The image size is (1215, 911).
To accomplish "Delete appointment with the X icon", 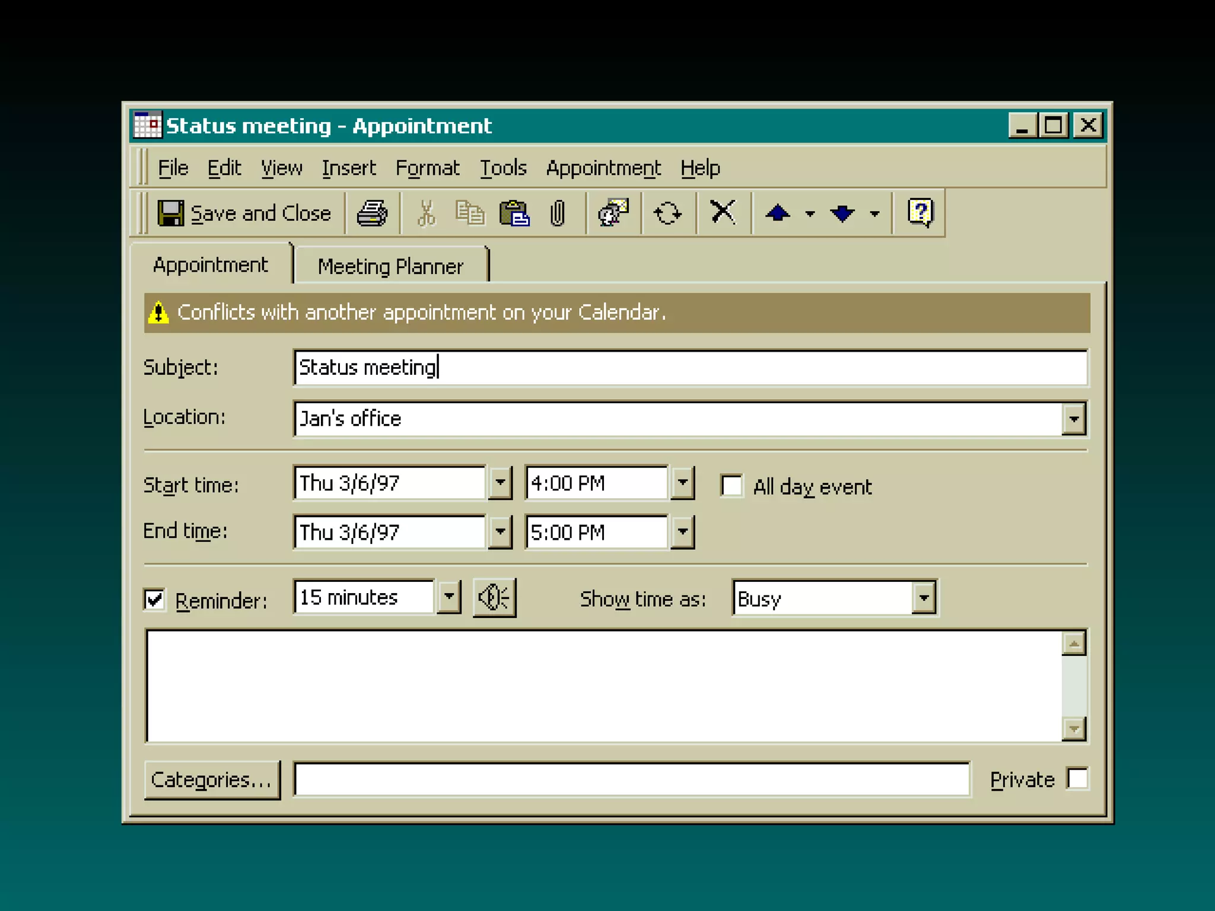I will click(x=723, y=212).
